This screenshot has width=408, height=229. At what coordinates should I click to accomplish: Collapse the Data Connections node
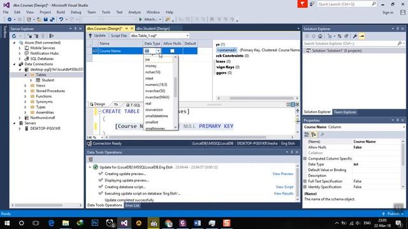click(15, 64)
